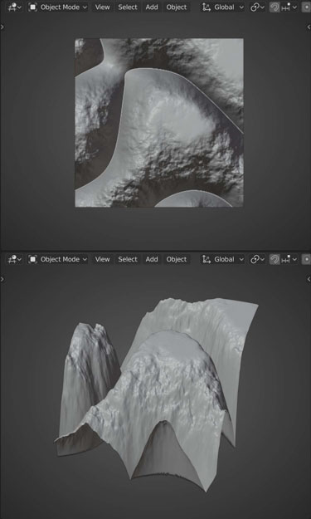Open Add menu in bottom viewport header

(x=152, y=259)
